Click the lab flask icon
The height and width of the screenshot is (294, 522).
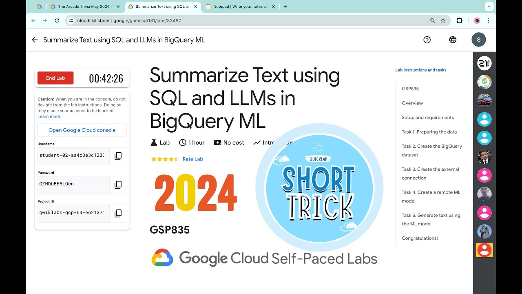point(154,143)
